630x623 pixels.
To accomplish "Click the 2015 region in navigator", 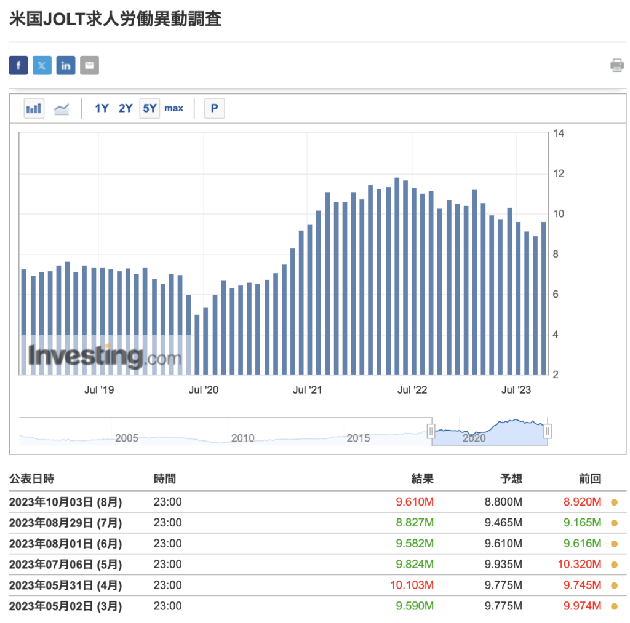I will click(359, 438).
